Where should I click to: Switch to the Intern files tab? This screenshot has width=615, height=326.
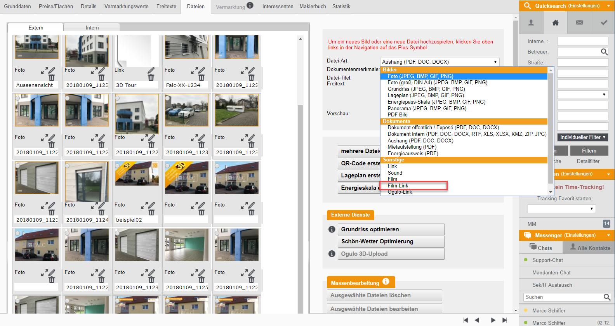[92, 28]
